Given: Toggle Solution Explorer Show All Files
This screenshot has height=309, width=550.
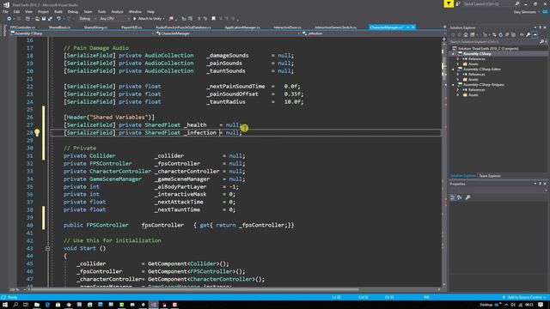Looking at the screenshot, I should (x=514, y=34).
